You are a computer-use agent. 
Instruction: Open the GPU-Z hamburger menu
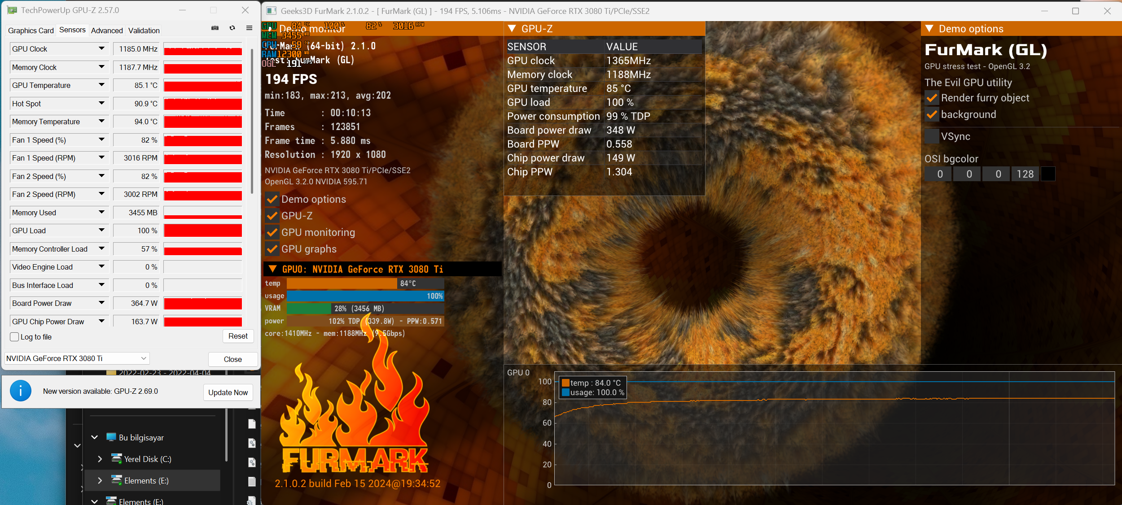[x=249, y=28]
